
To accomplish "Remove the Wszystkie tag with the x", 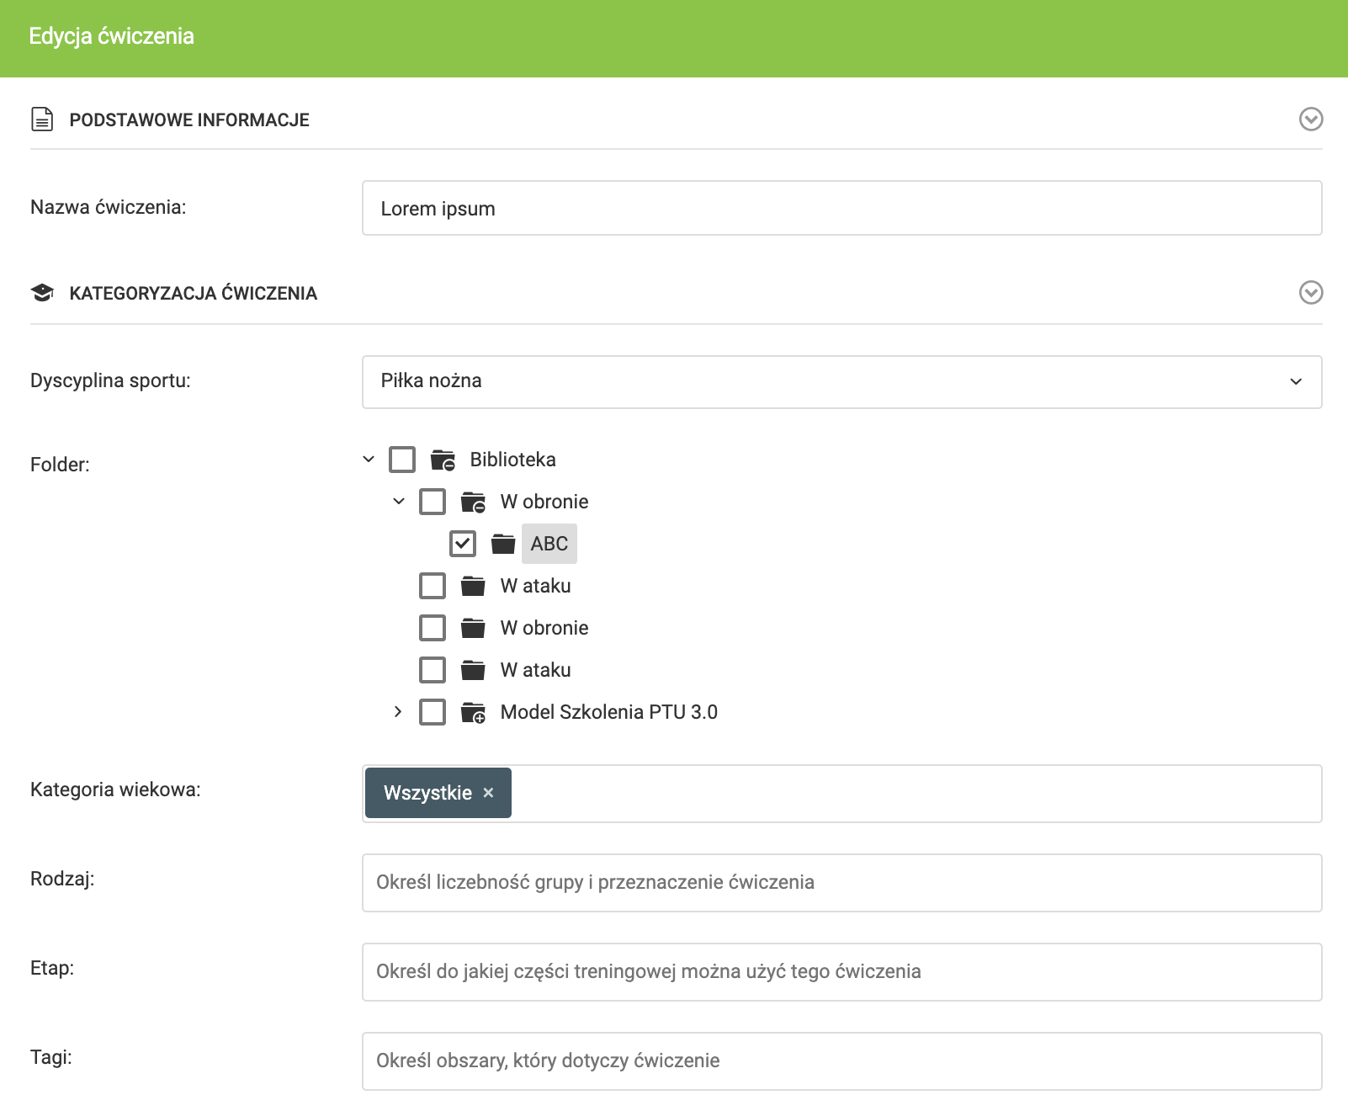I will pyautogui.click(x=488, y=793).
